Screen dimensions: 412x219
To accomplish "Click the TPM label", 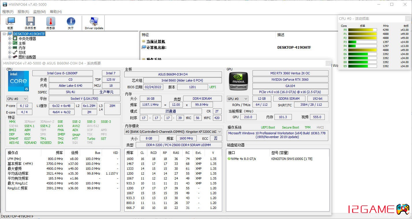I will coord(307,127).
